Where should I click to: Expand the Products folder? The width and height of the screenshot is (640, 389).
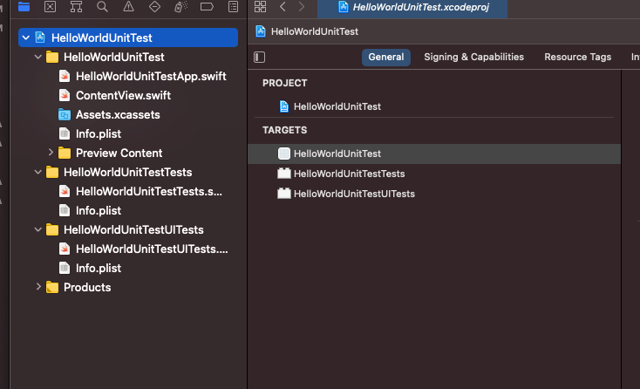coord(38,288)
